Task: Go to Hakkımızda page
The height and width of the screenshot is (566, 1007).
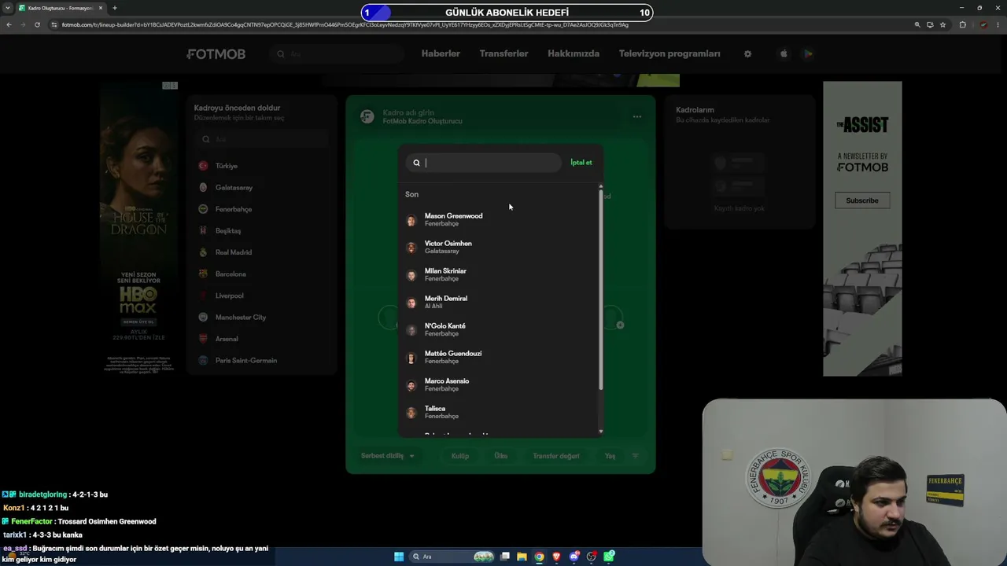Action: click(x=574, y=53)
